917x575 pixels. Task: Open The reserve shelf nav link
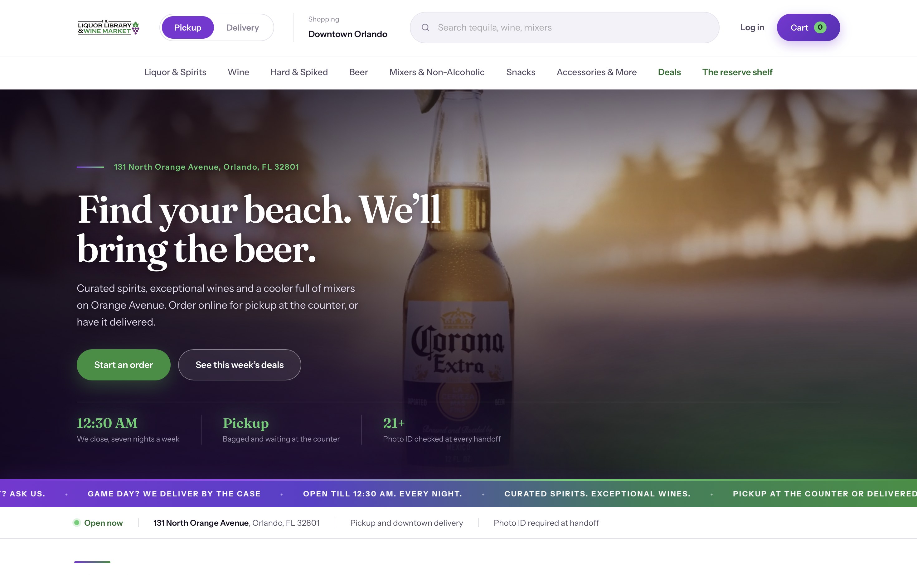click(x=737, y=72)
